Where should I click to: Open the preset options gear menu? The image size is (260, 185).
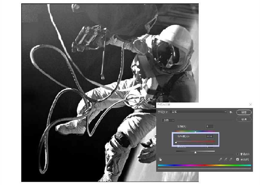pos(231,112)
